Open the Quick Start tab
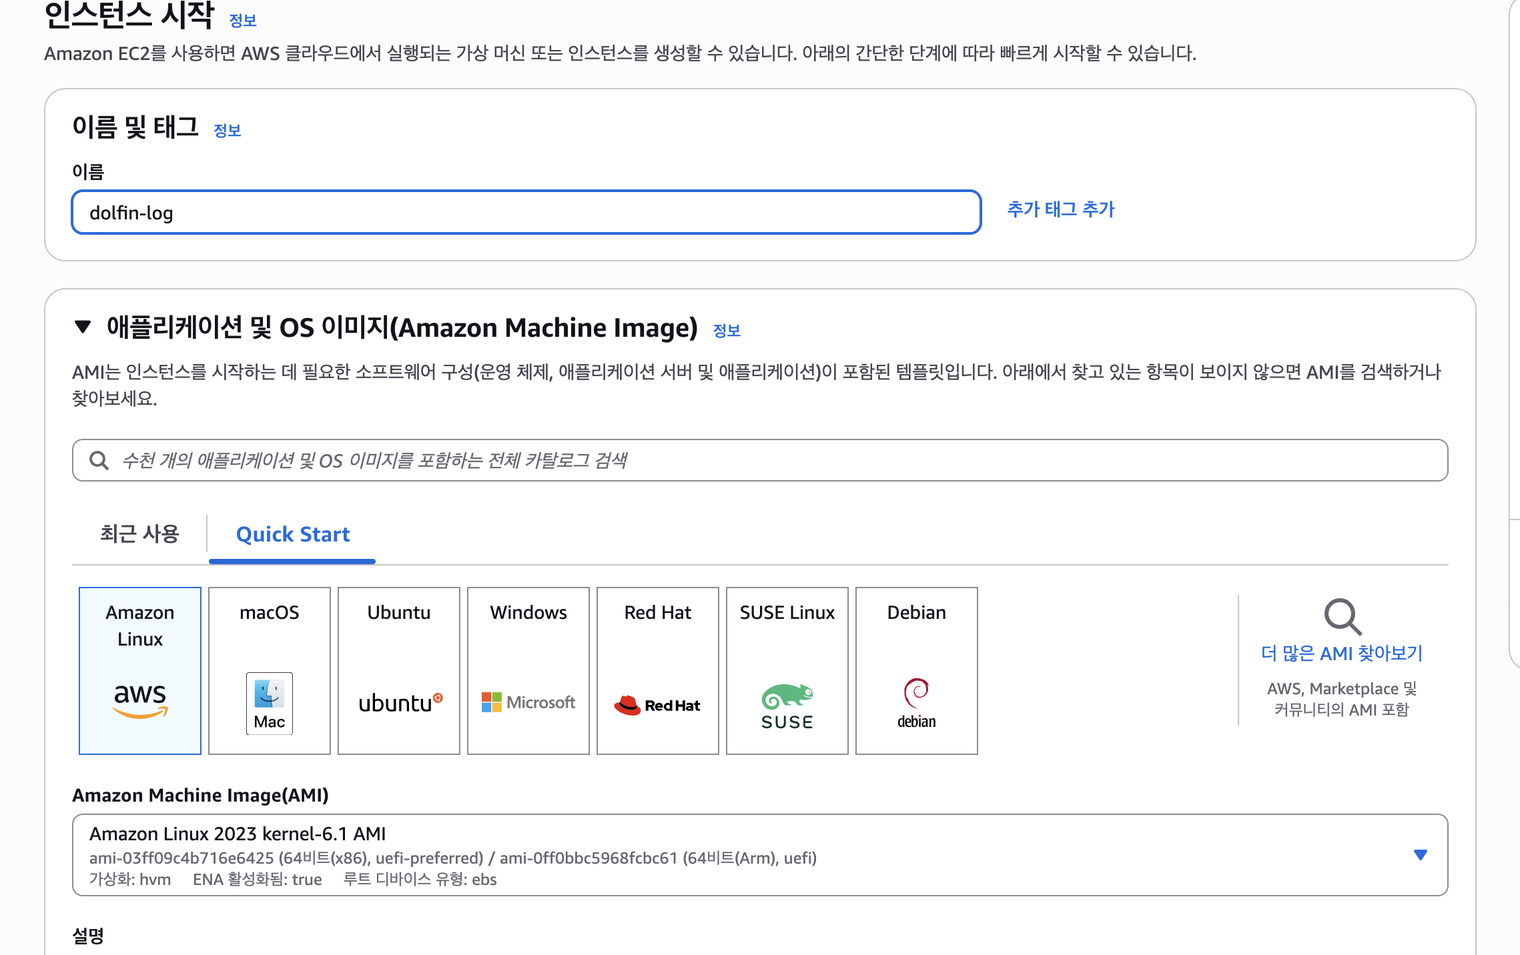This screenshot has height=955, width=1520. (x=292, y=534)
